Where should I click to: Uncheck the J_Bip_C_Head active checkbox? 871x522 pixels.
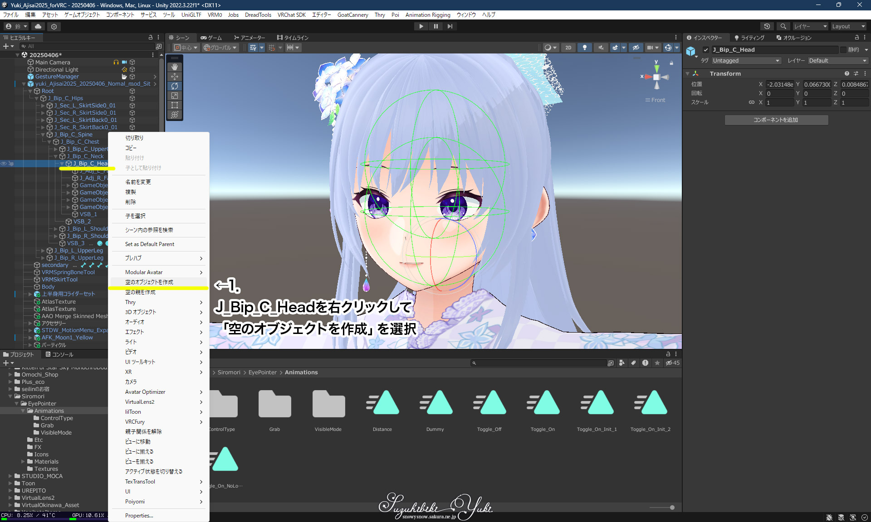point(705,50)
